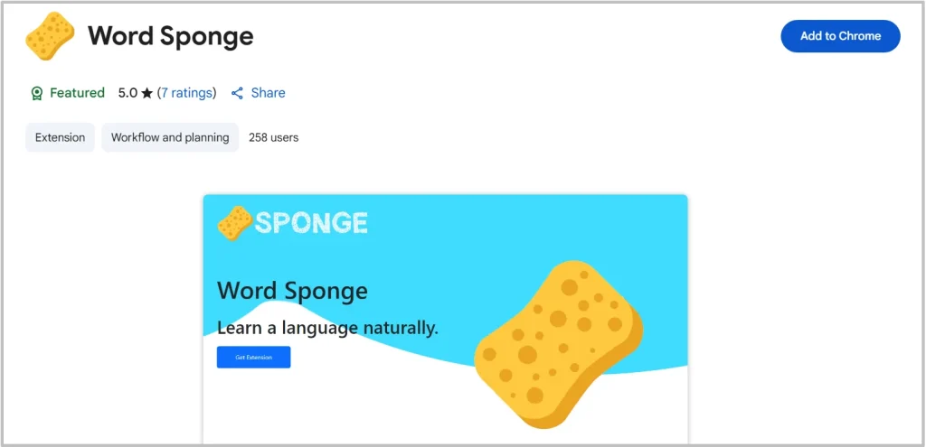
Task: Click the Learn a language naturally tagline
Action: coord(327,327)
